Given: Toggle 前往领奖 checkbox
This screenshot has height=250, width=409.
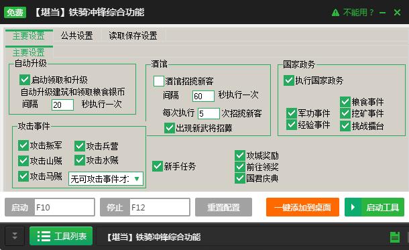Looking at the screenshot, I should click(x=240, y=167).
